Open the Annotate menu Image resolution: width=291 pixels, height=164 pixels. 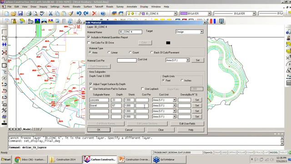131,7
